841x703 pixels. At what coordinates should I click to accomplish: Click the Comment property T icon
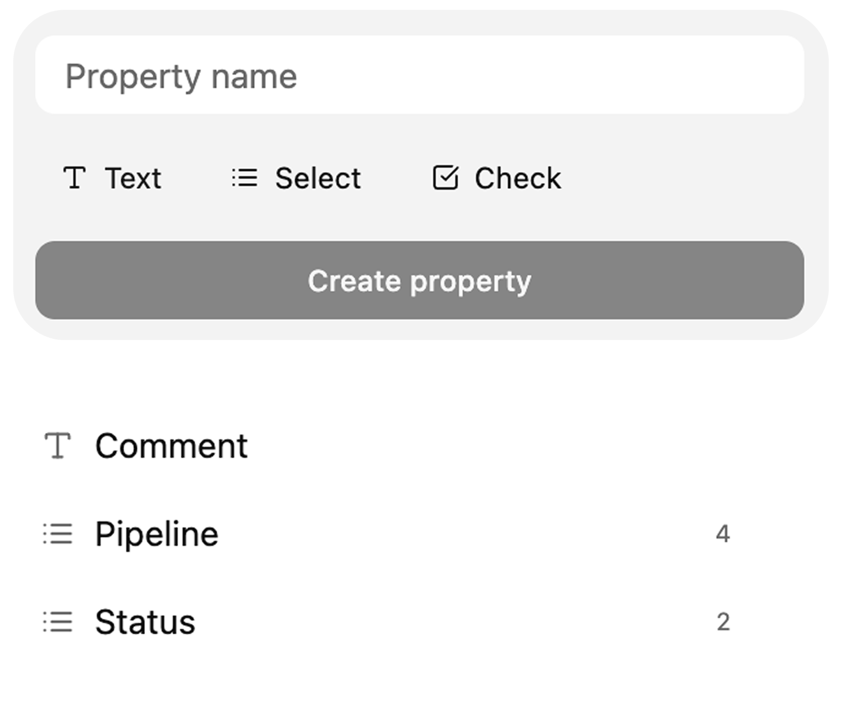58,446
